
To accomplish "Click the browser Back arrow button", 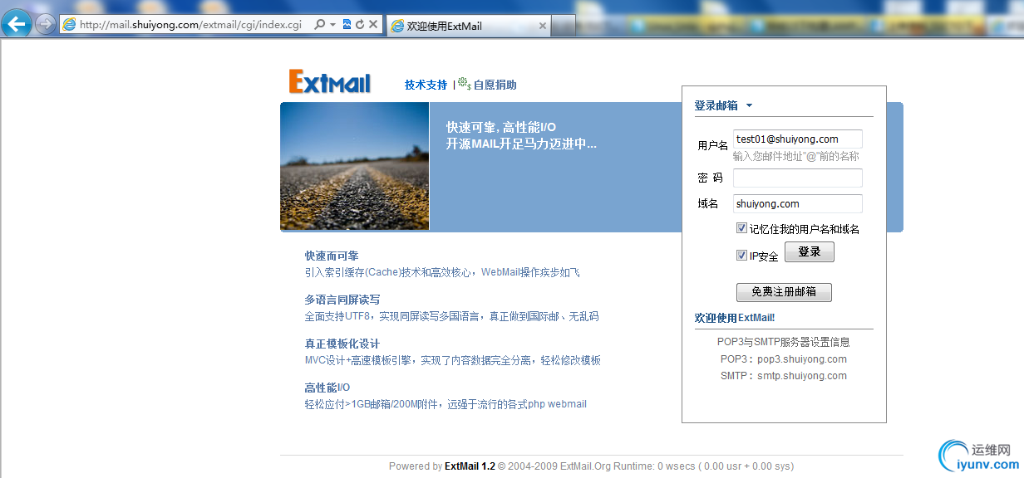I will (17, 23).
